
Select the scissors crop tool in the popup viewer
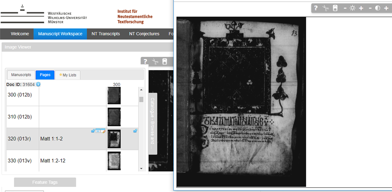tap(325, 8)
